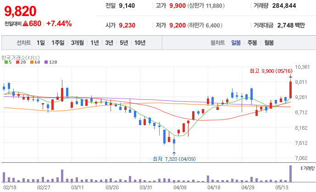Click the 10,361 price axis label

click(302, 67)
